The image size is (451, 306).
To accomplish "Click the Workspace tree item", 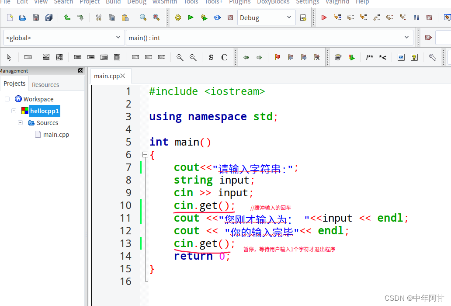I will 38,99.
